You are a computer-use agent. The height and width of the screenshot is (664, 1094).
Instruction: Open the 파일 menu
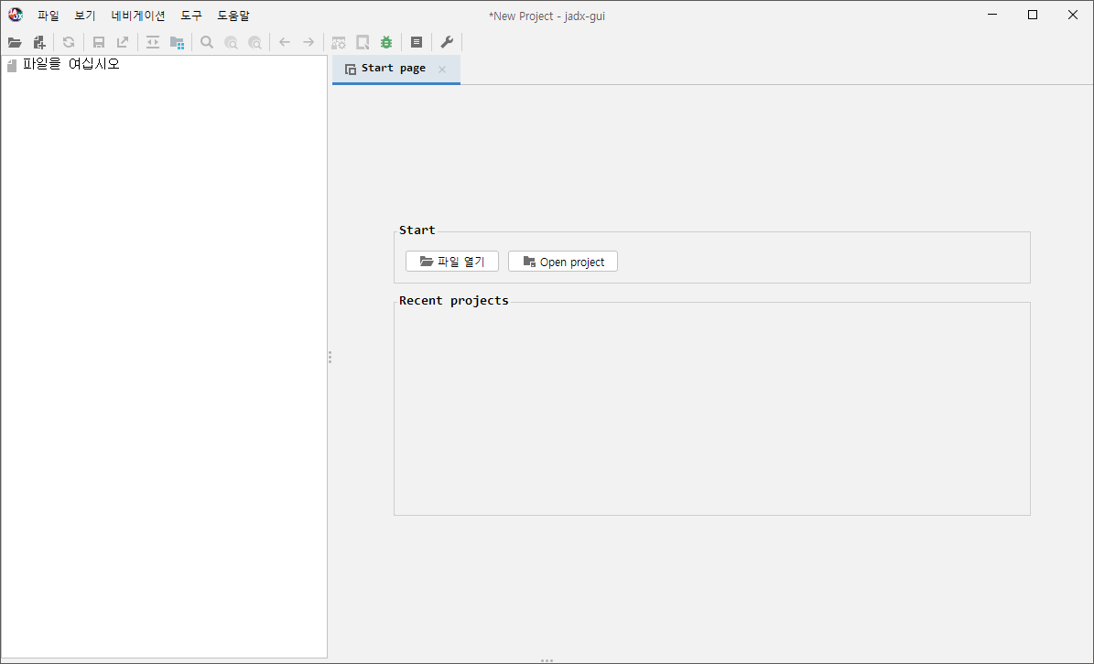48,16
